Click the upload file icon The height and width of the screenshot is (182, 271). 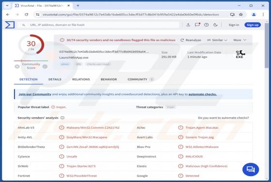188,25
